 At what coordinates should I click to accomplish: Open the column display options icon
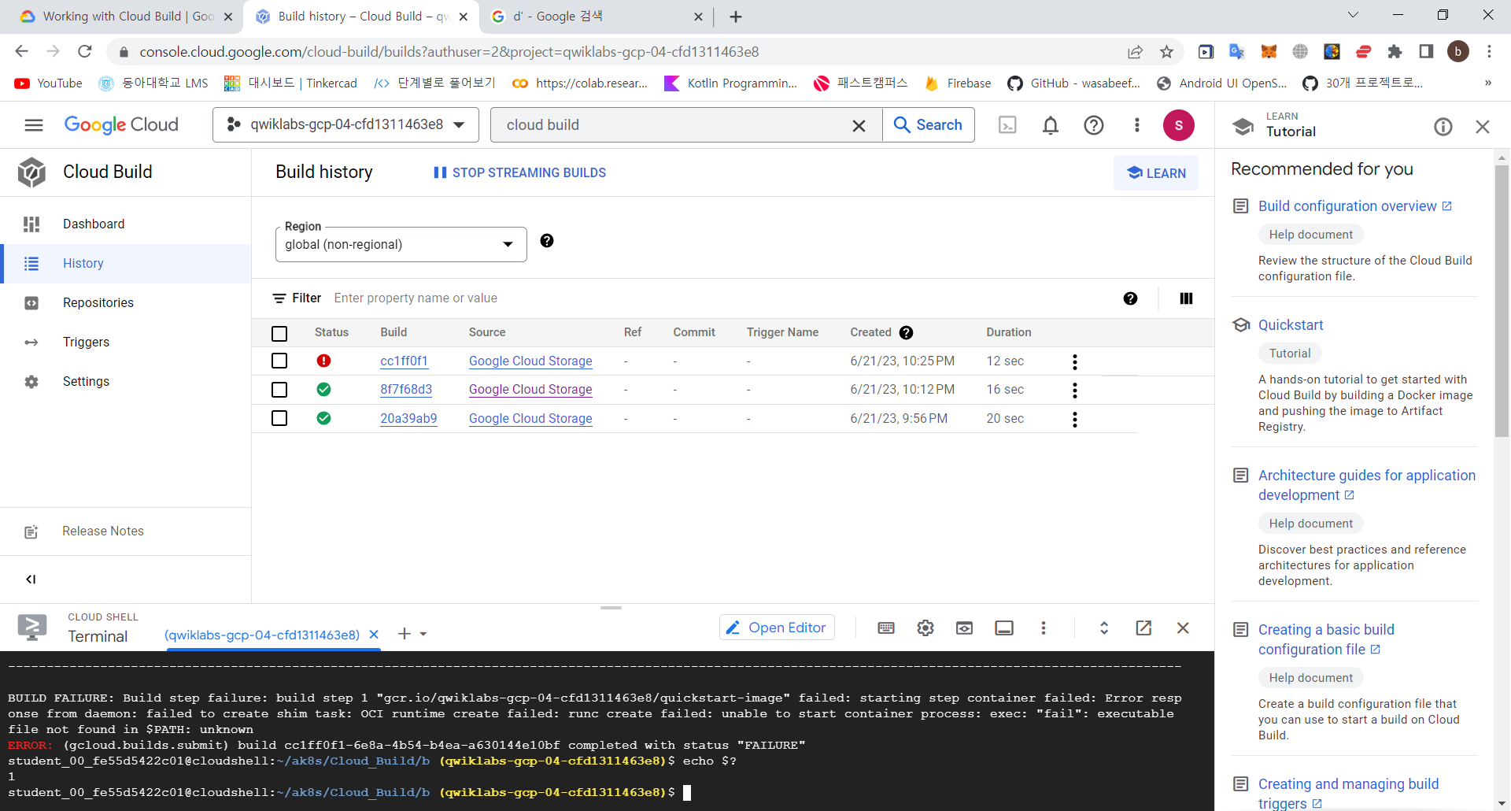tap(1186, 298)
